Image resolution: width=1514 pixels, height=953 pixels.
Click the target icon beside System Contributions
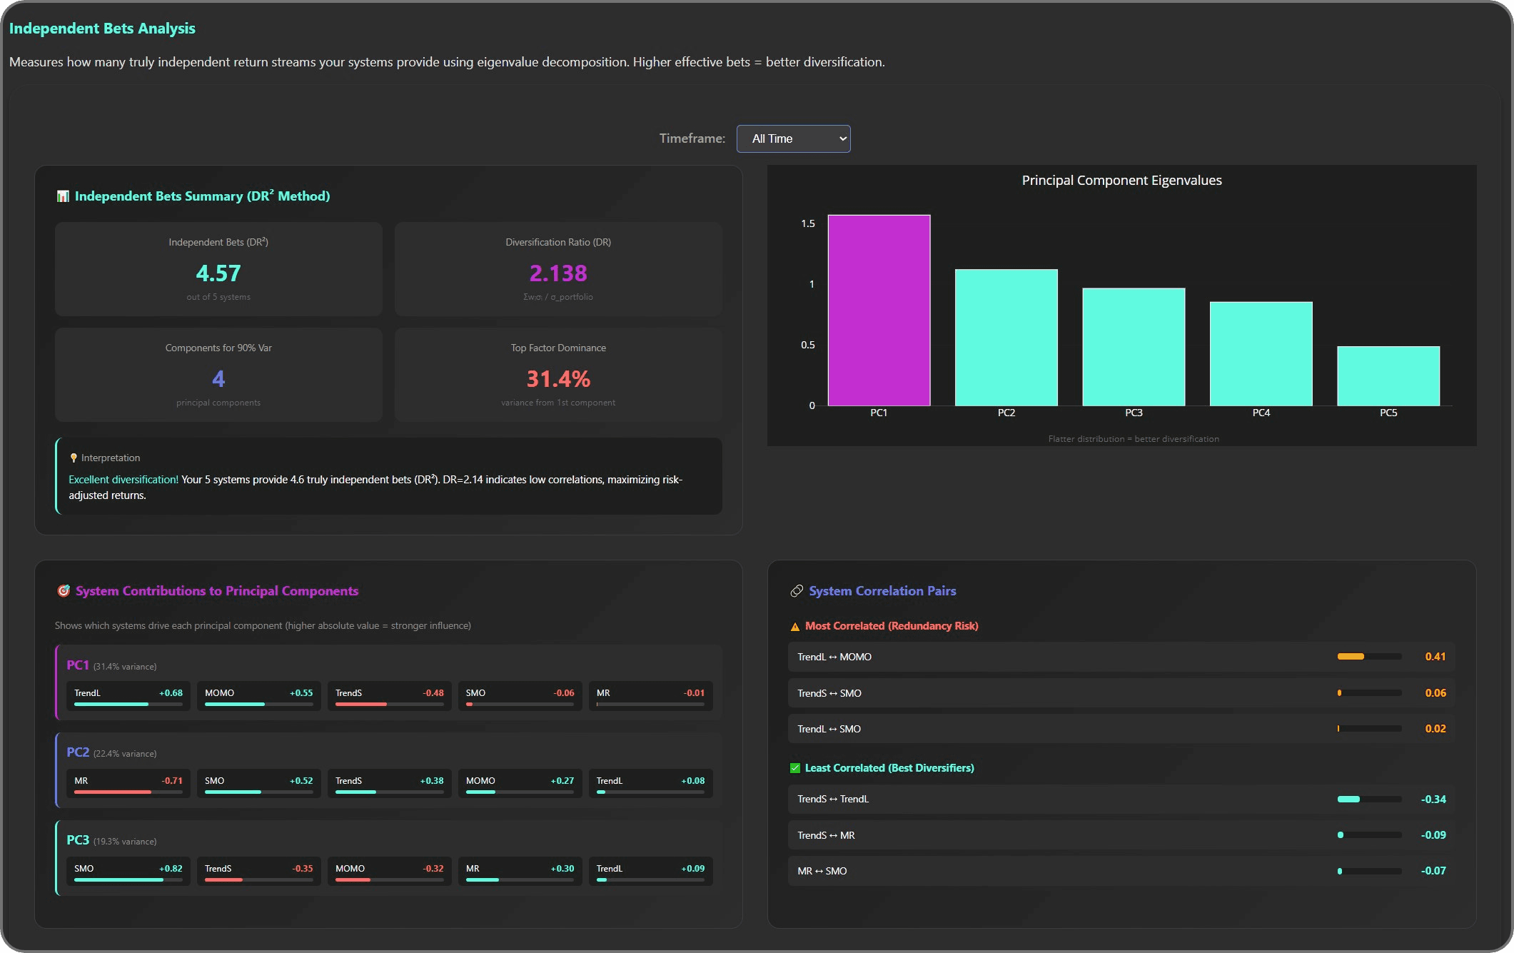64,591
